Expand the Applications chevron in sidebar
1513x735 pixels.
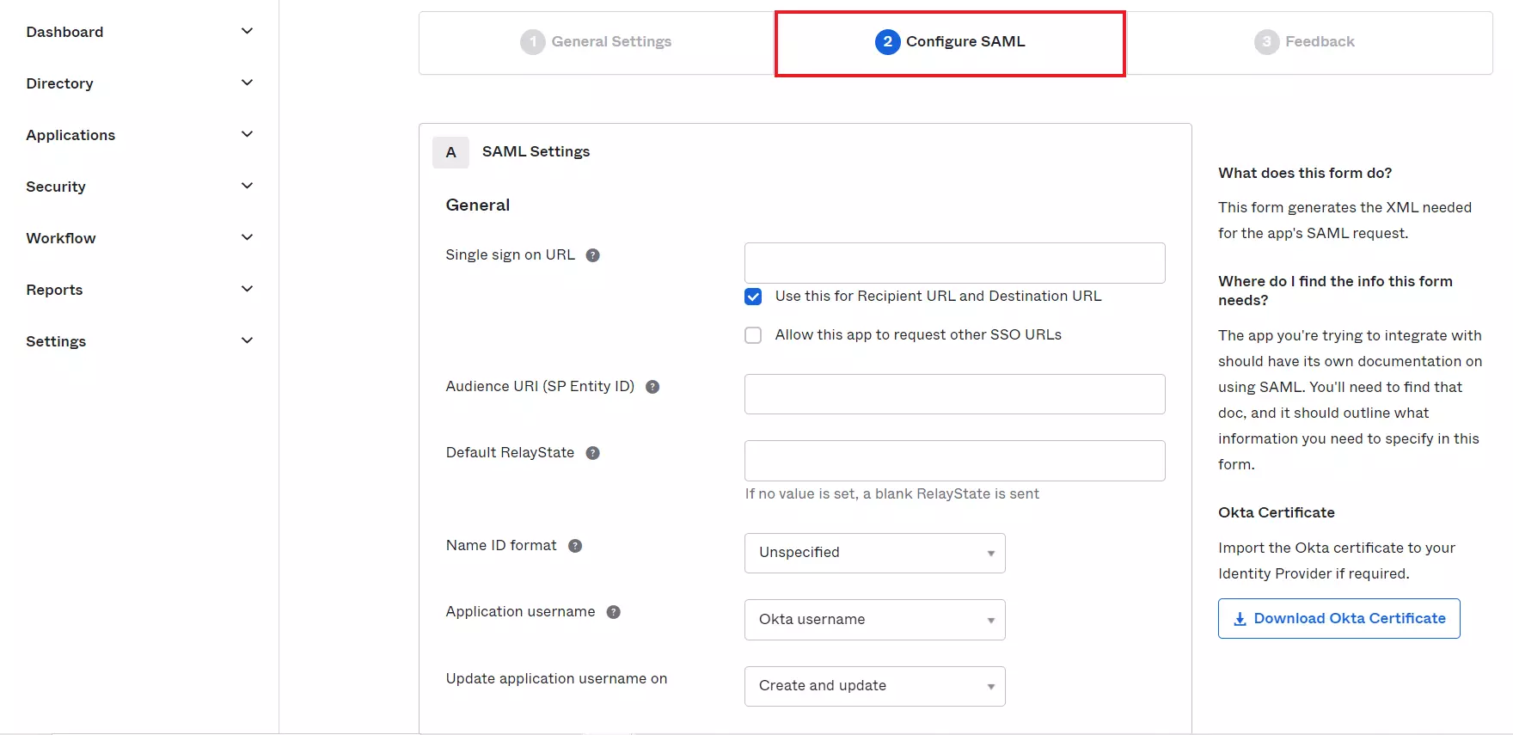[x=247, y=134]
